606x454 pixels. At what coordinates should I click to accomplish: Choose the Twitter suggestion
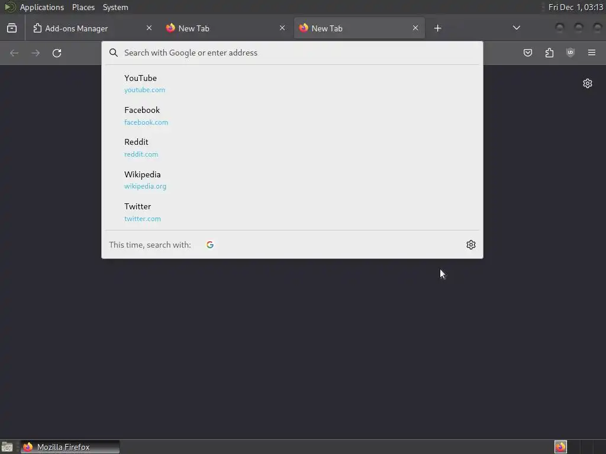pos(292,212)
